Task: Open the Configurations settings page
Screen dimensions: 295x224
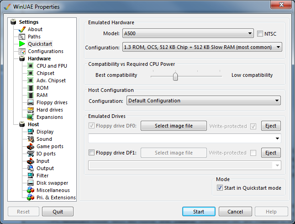Action: click(46, 51)
